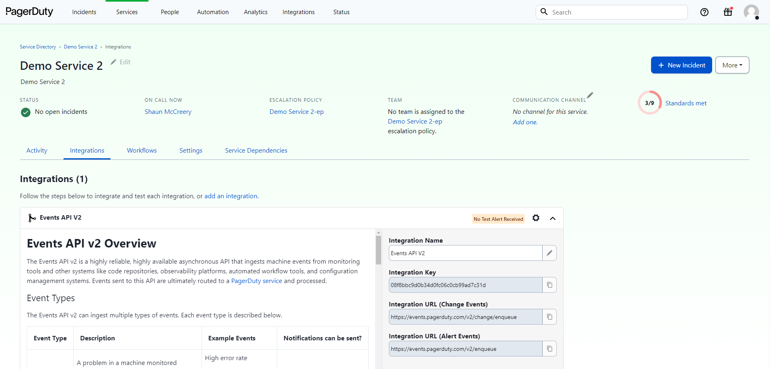770x369 pixels.
Task: Click the Change Events URL field
Action: click(x=465, y=317)
